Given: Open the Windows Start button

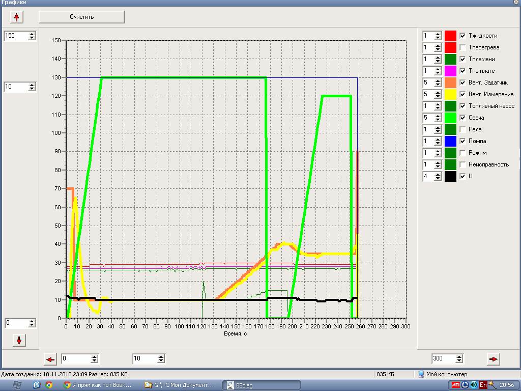Looking at the screenshot, I should coord(17,385).
